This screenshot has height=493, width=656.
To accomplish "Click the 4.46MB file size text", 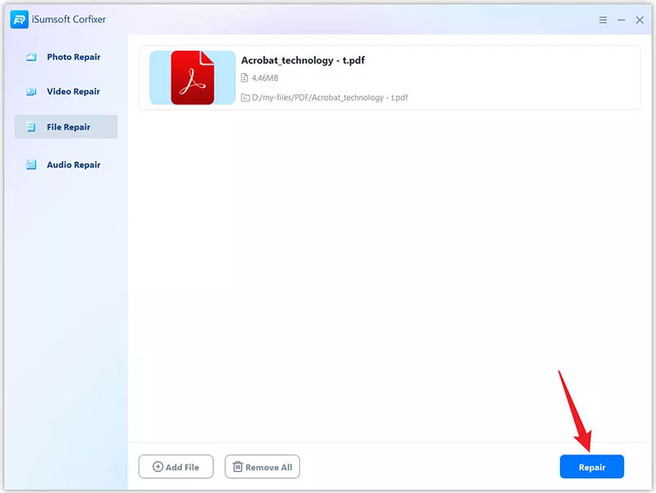I will point(265,78).
